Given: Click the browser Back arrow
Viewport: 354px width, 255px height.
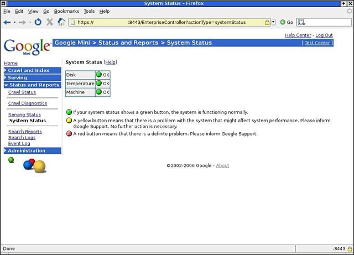Looking at the screenshot, I should coord(7,22).
